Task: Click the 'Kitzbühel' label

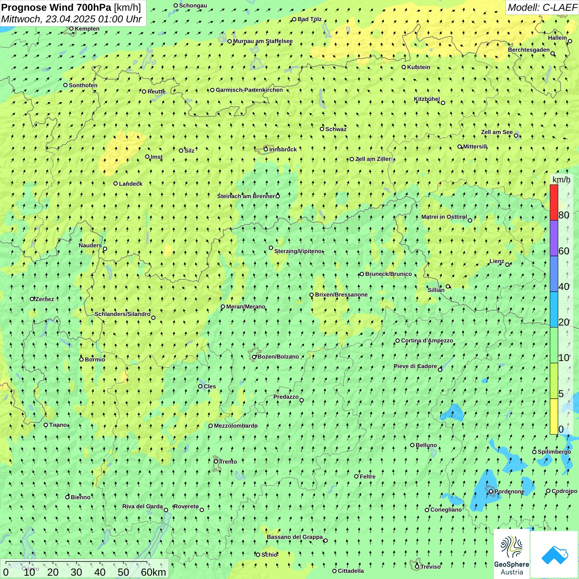Action: 427,99
